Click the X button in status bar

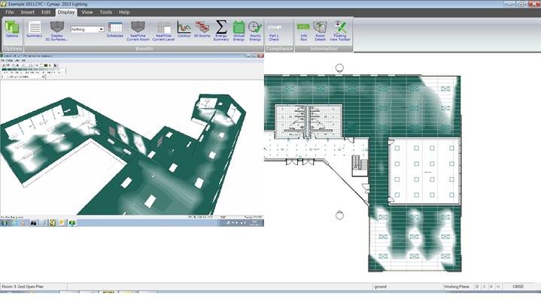pyautogui.click(x=491, y=287)
